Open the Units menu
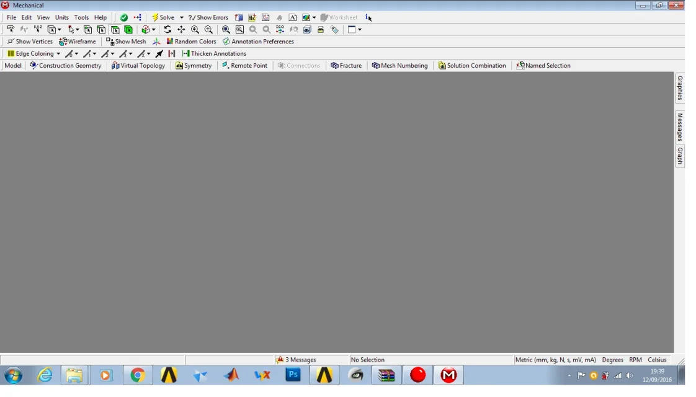 [x=63, y=18]
